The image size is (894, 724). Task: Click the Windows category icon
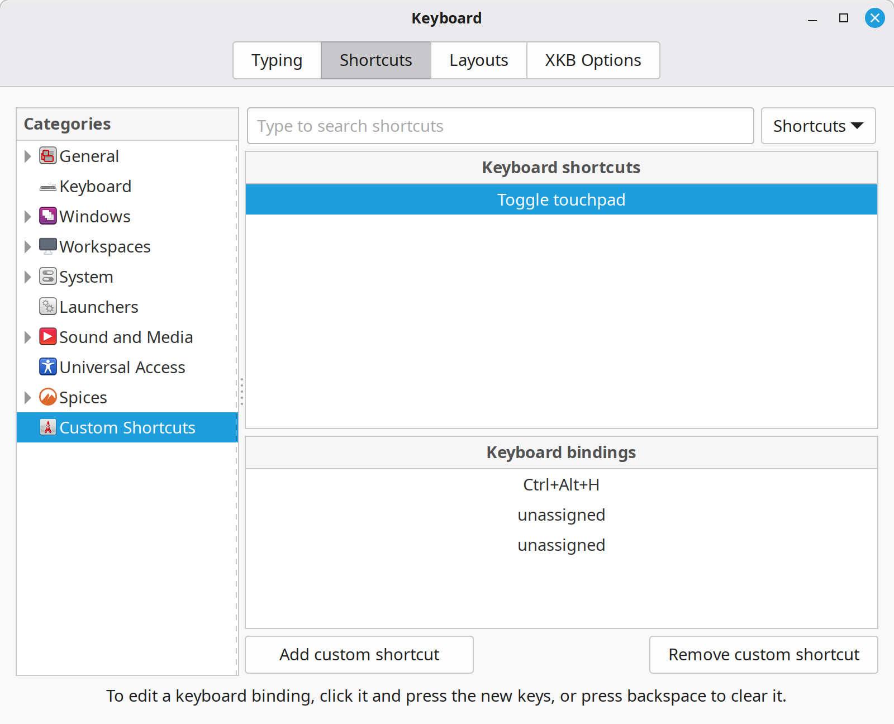pos(48,216)
